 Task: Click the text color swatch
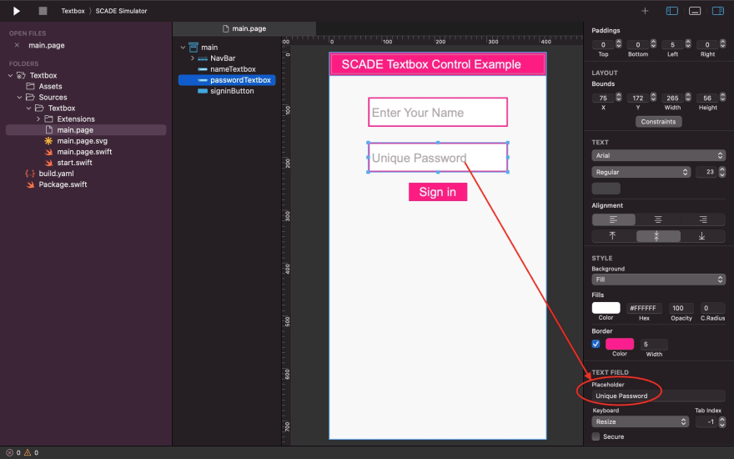[x=606, y=189]
